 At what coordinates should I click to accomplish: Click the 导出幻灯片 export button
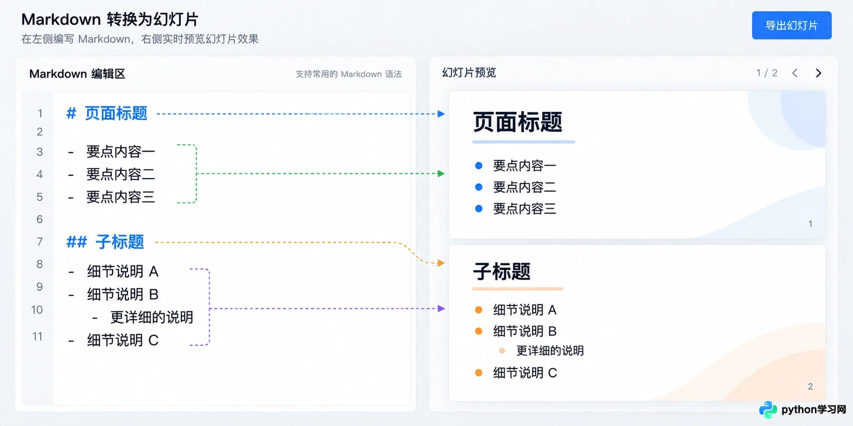pos(791,25)
